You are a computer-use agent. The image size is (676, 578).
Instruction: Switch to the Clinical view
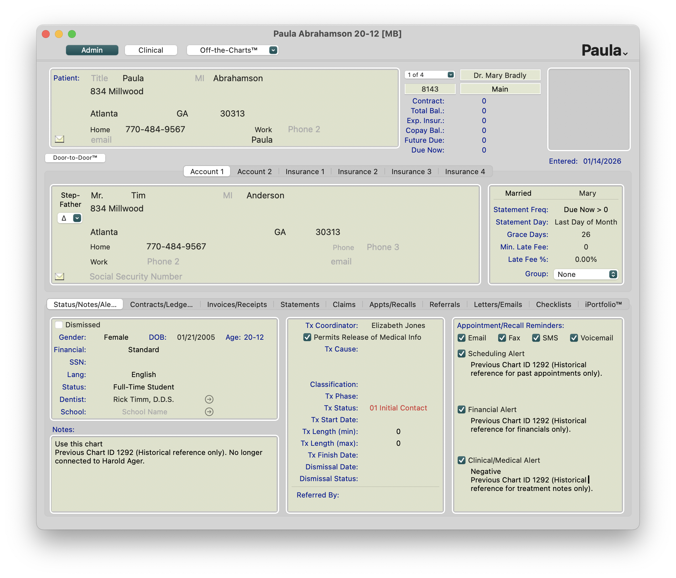pos(151,50)
